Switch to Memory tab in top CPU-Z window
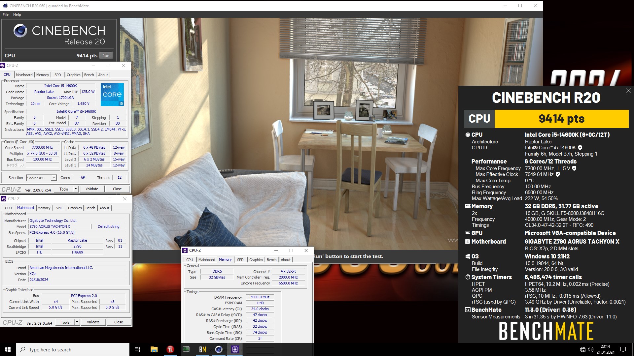Screen dimensions: 634x356 (x=43, y=75)
